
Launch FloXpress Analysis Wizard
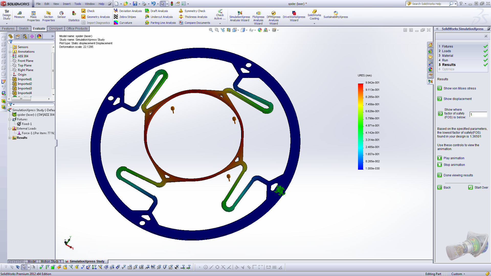point(258,18)
